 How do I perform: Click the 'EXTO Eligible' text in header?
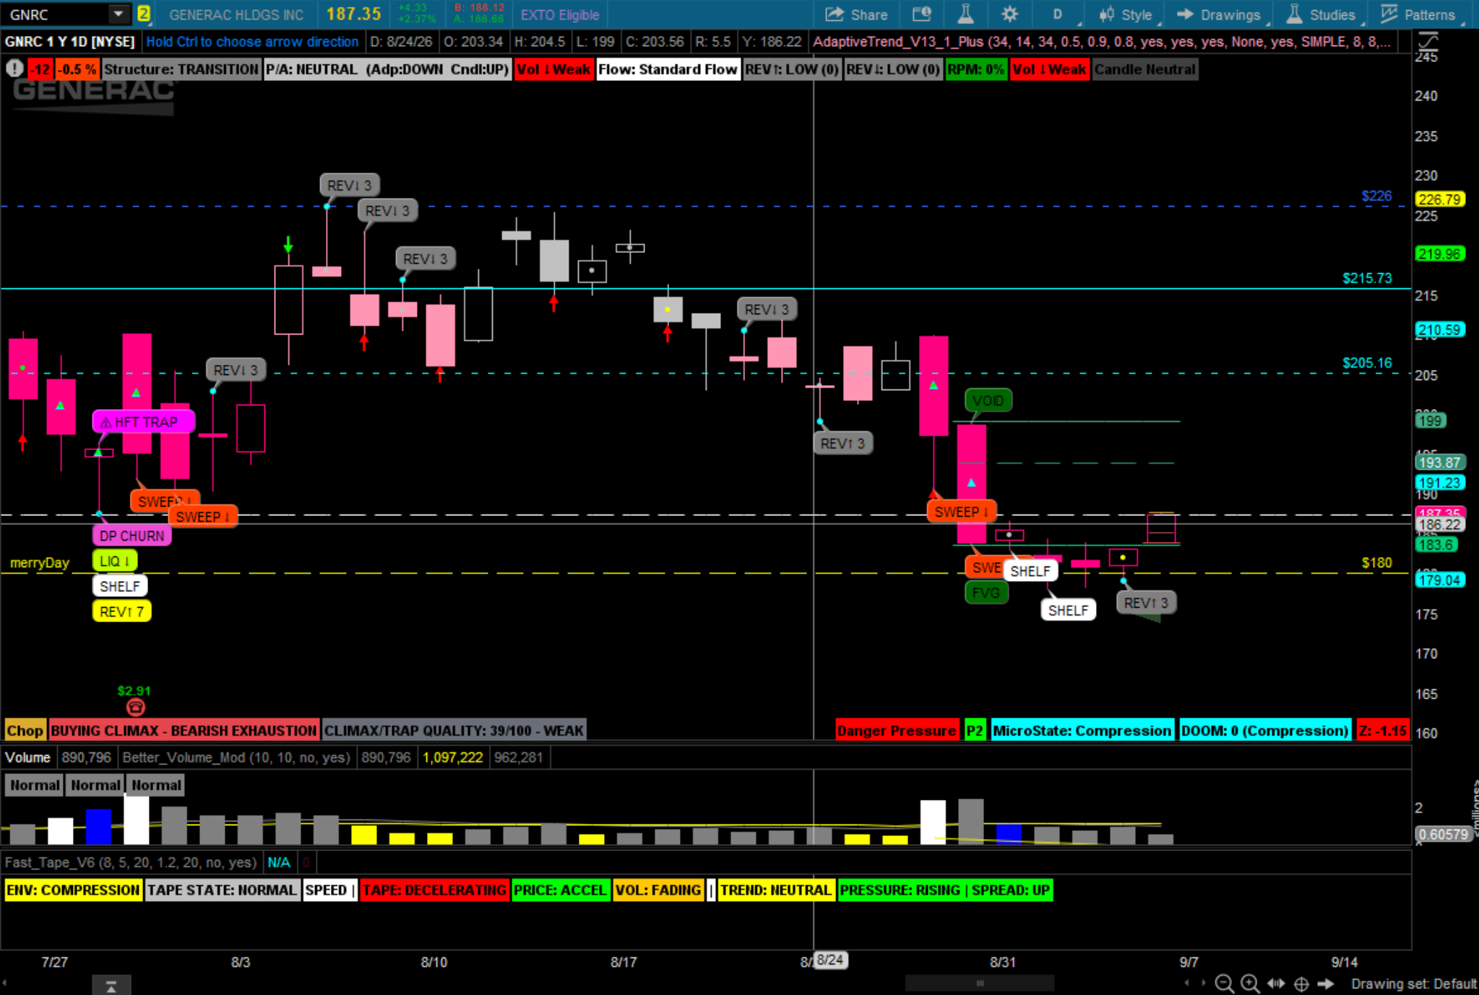pos(560,14)
